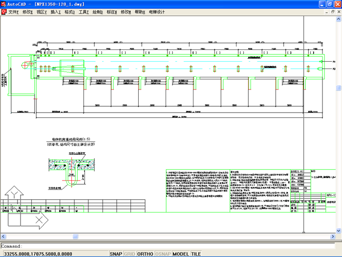The height and width of the screenshot is (257, 342).
Task: Open the 电梯设计 elevator design menu
Action: [157, 11]
